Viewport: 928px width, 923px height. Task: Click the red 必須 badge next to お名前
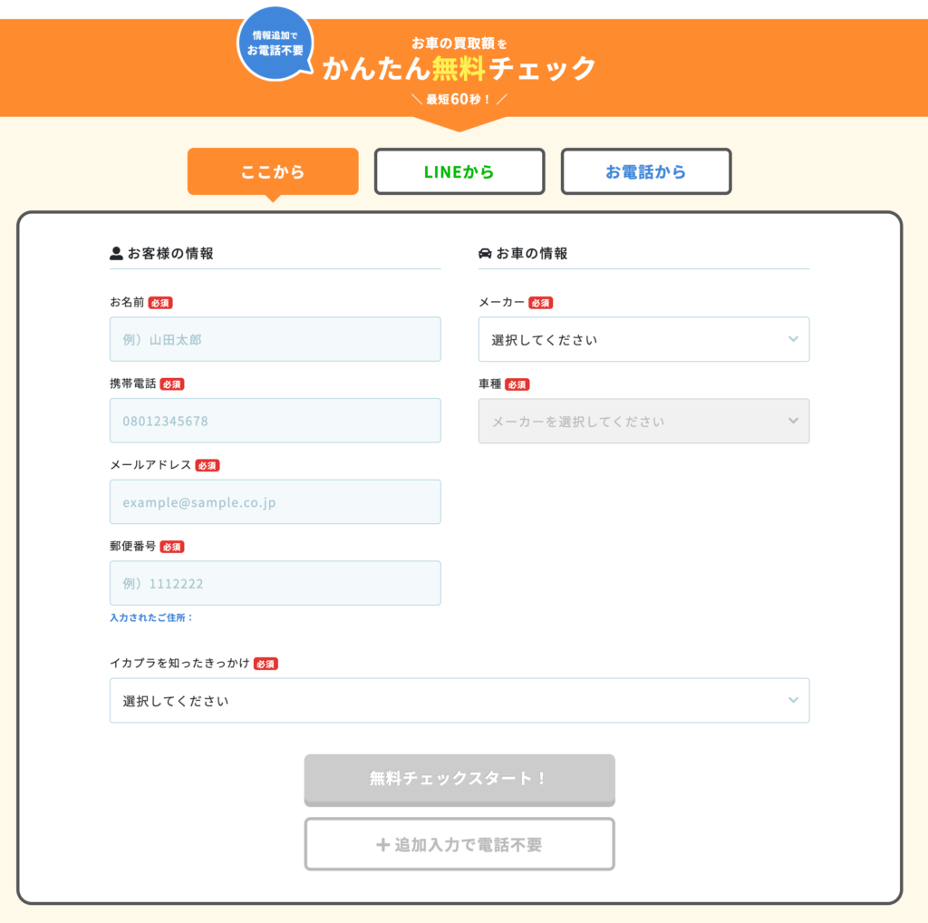point(160,303)
